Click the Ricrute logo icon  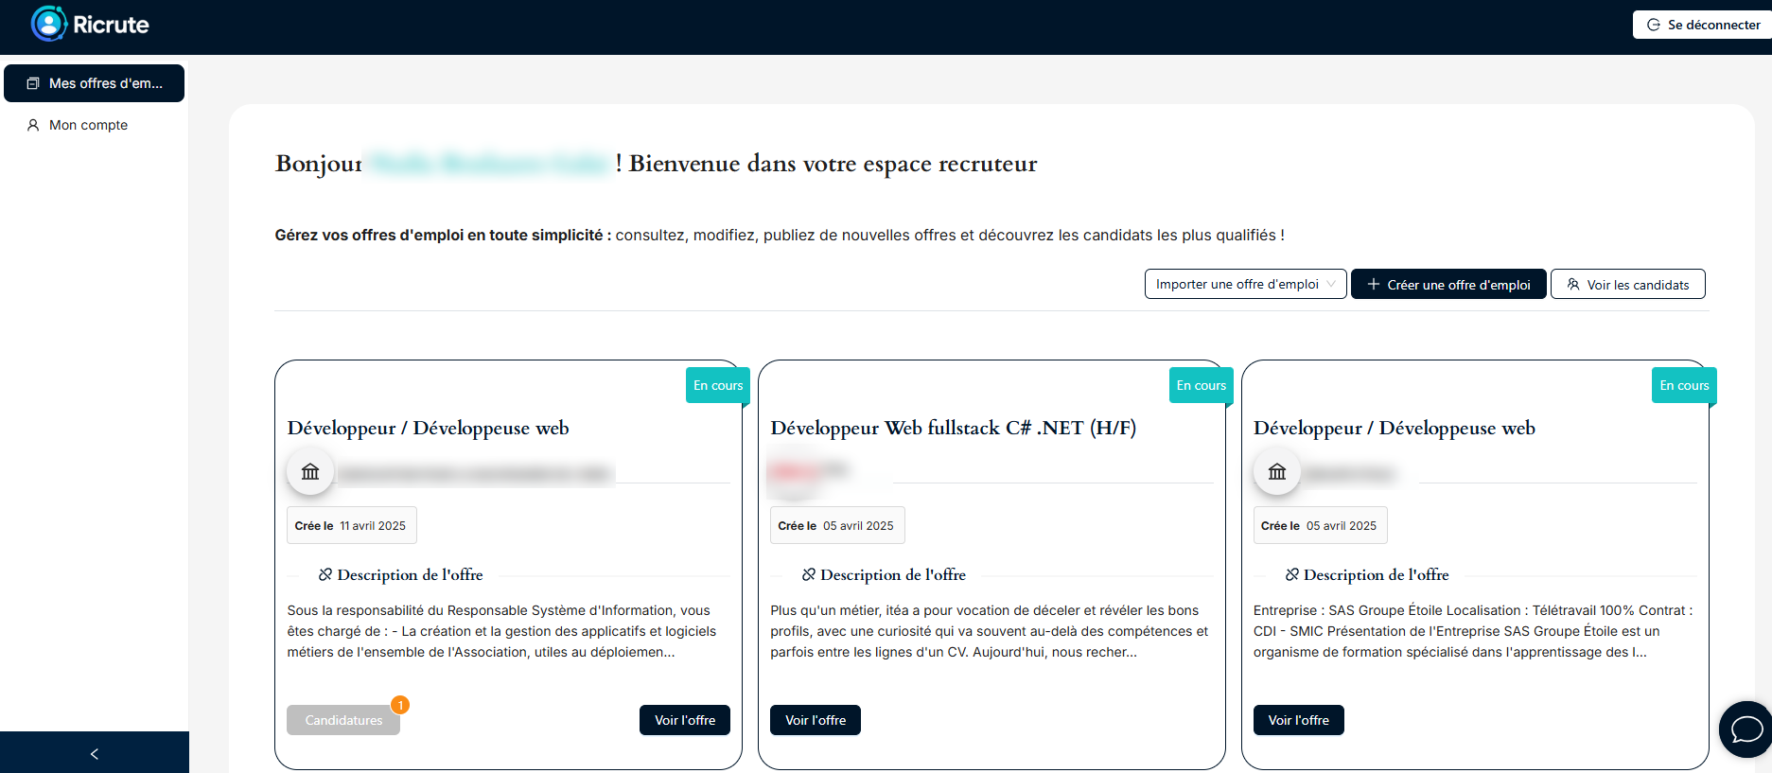(x=49, y=24)
